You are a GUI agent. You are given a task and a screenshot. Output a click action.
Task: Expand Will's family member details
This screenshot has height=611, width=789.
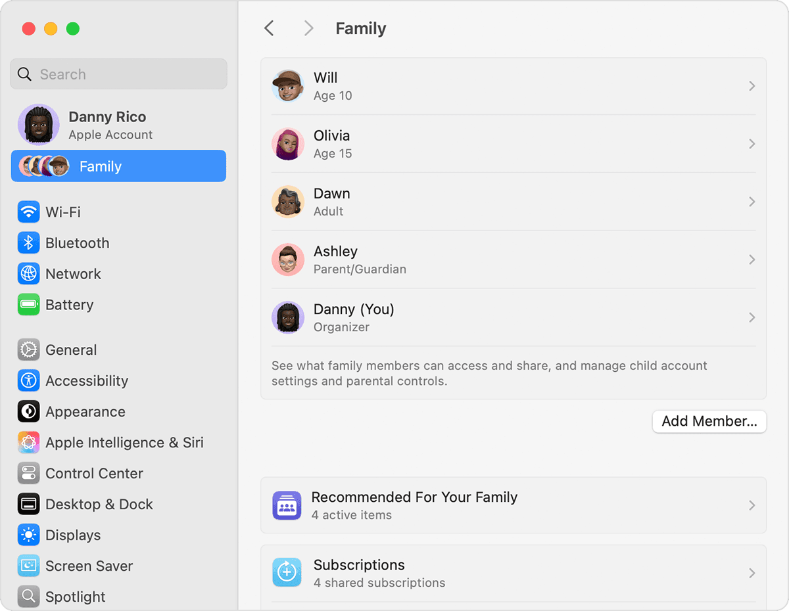751,85
